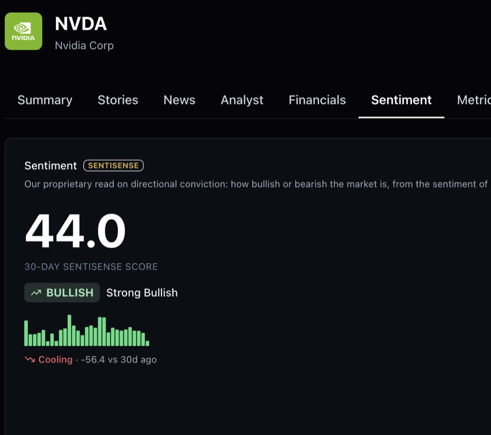
Task: Click the bullish trending-up arrow icon
Action: click(x=36, y=292)
